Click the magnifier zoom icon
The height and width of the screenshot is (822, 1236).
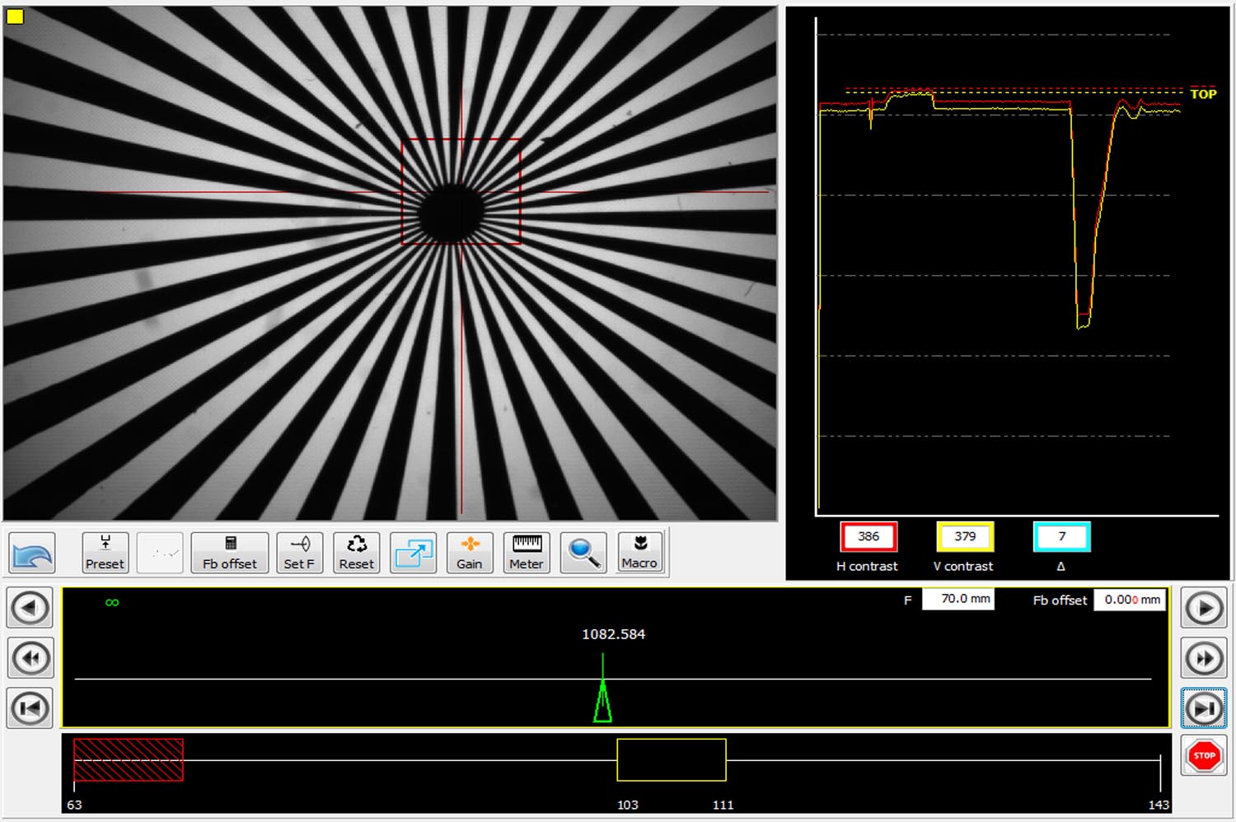point(583,553)
